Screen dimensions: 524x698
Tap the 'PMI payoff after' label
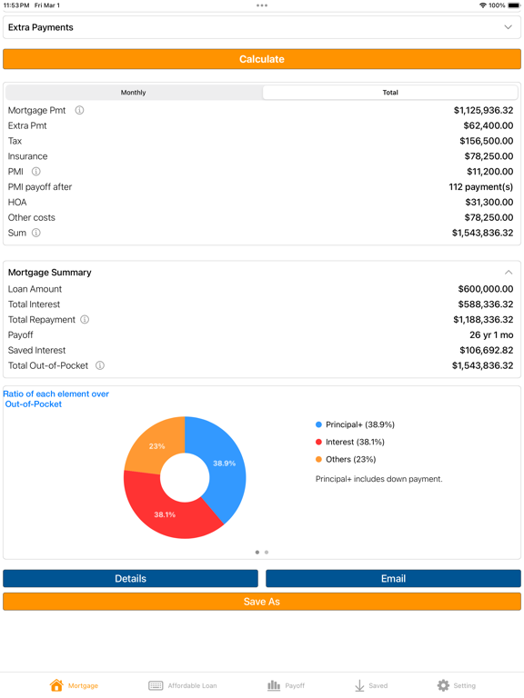coord(40,187)
